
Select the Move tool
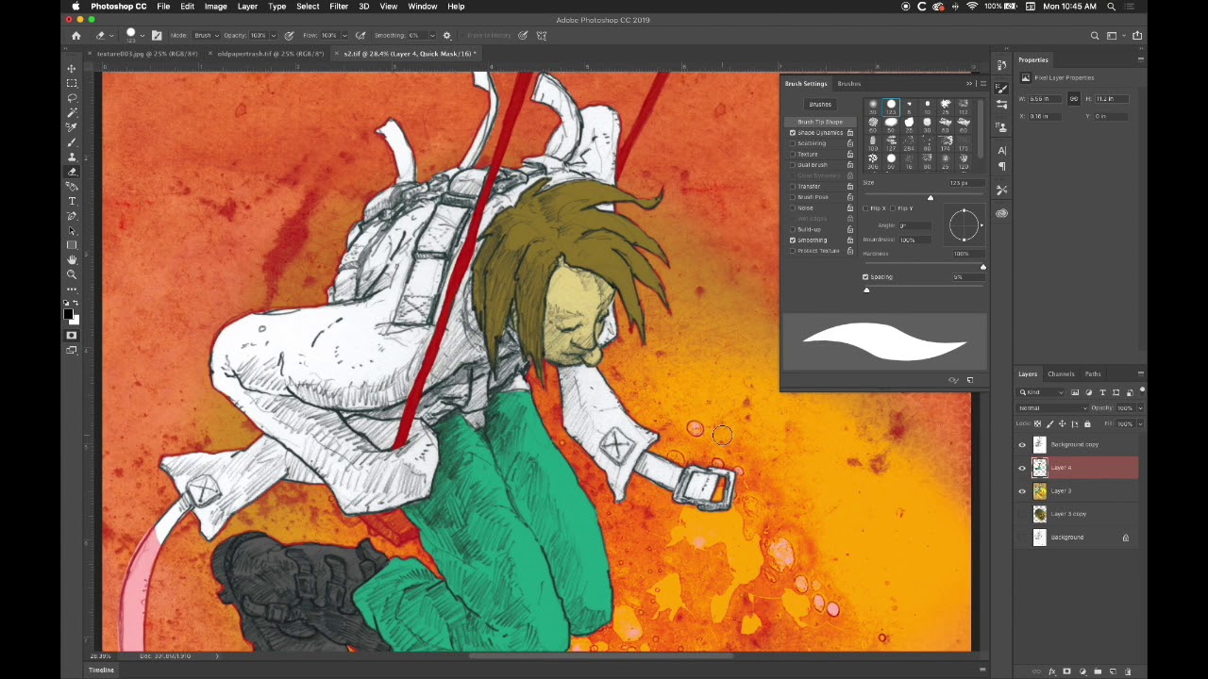tap(72, 69)
